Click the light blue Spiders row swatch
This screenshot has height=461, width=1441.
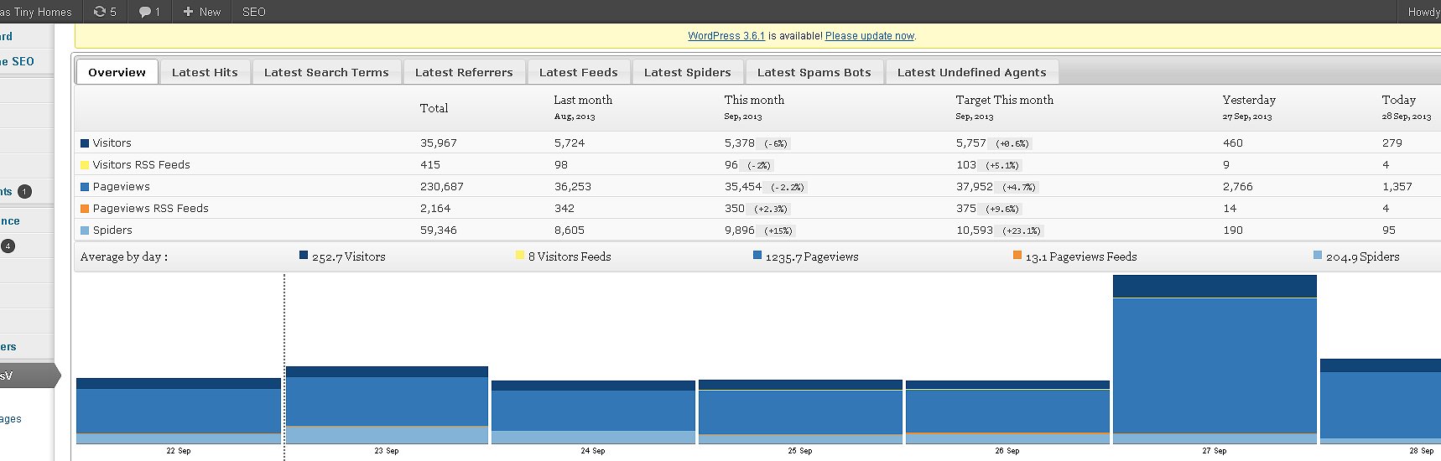(85, 230)
